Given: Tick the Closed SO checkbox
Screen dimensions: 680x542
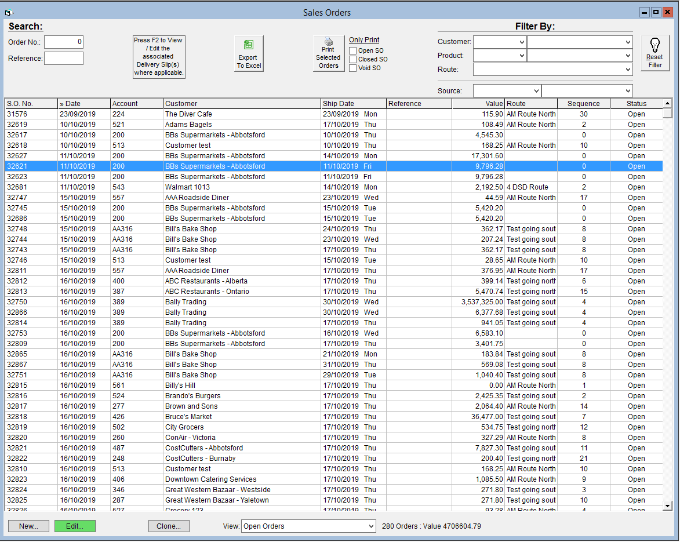Looking at the screenshot, I should [x=353, y=59].
